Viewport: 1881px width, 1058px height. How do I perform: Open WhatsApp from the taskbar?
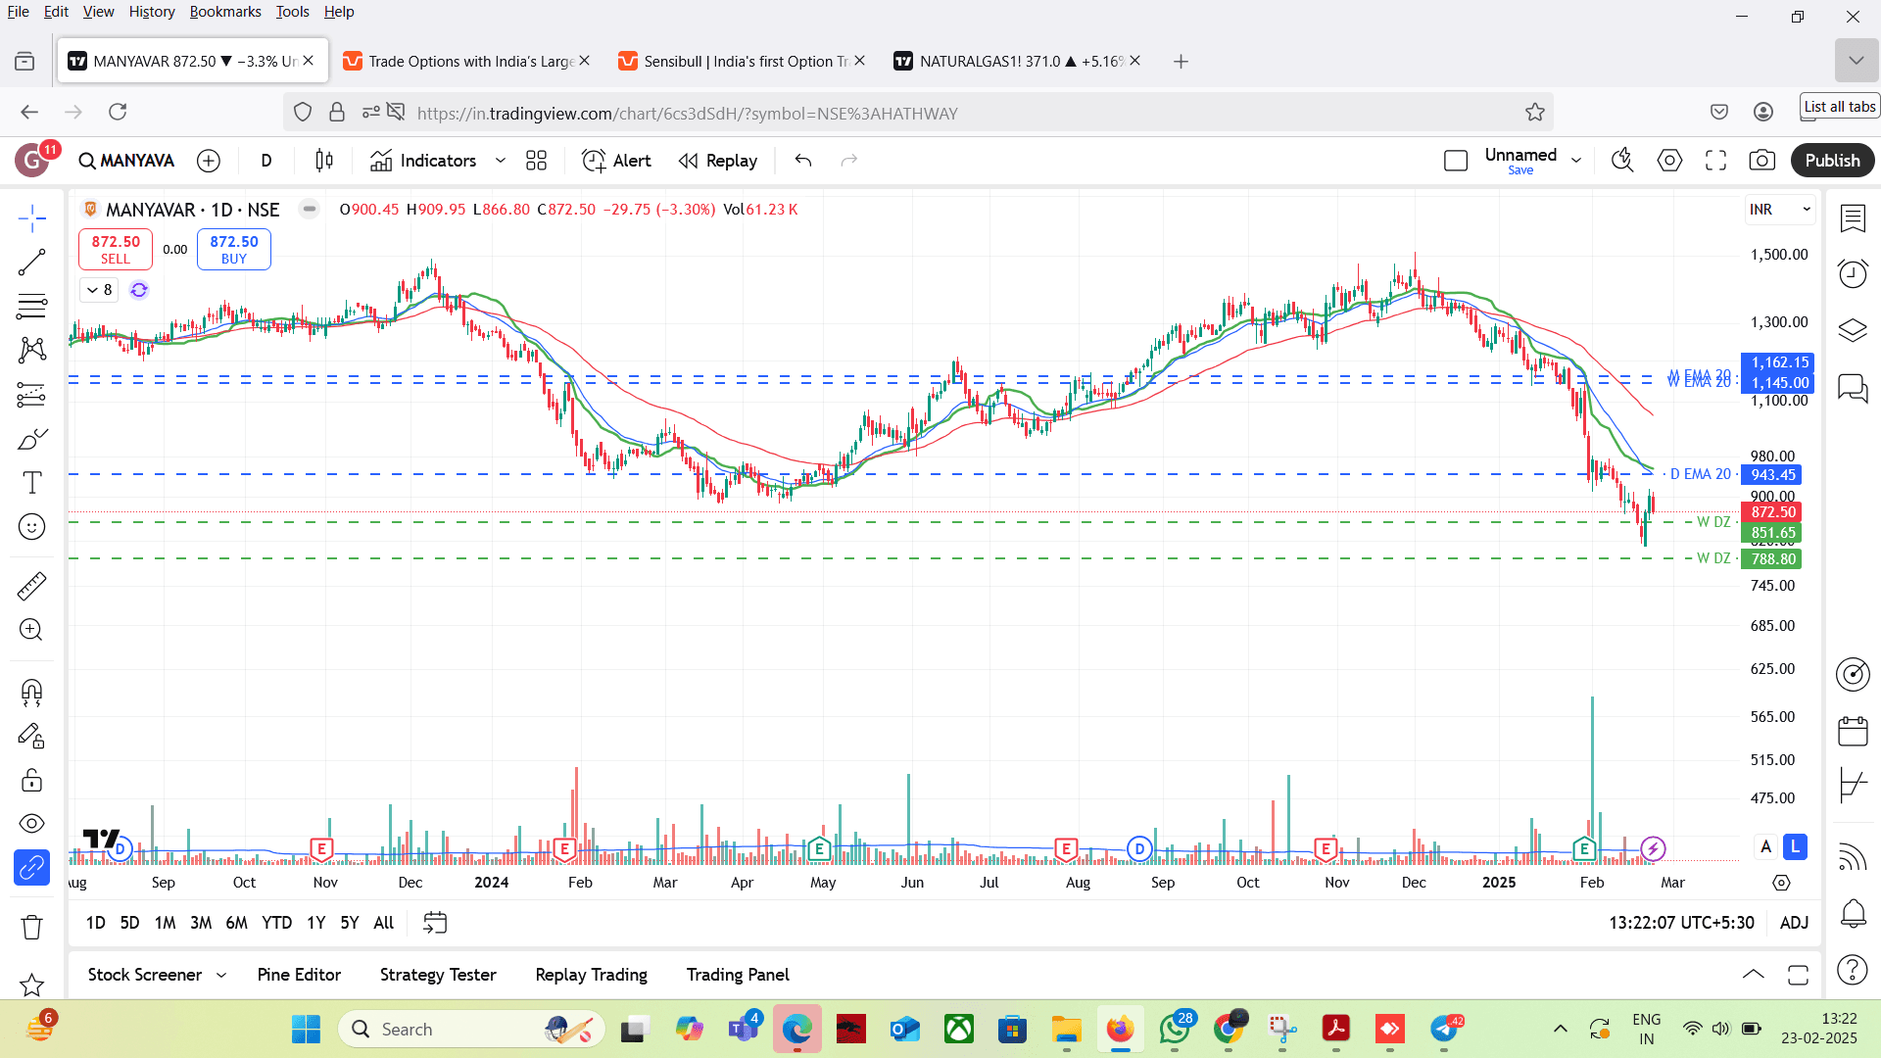point(1175,1029)
